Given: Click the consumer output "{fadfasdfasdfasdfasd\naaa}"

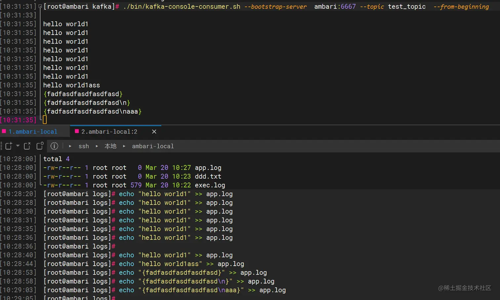Looking at the screenshot, I should tap(92, 112).
